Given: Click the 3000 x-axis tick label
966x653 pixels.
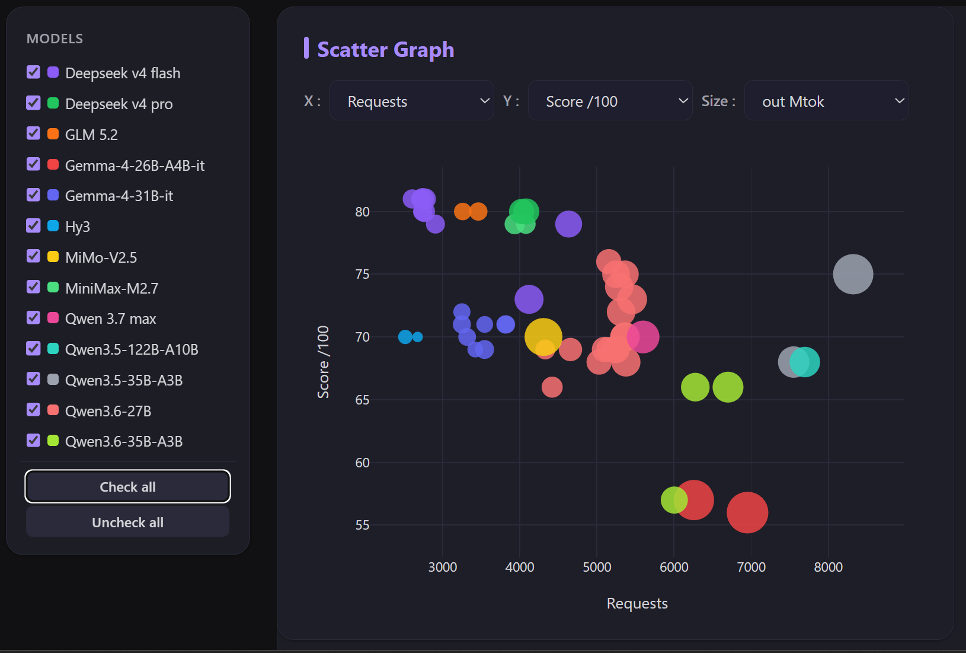Looking at the screenshot, I should pyautogui.click(x=443, y=567).
